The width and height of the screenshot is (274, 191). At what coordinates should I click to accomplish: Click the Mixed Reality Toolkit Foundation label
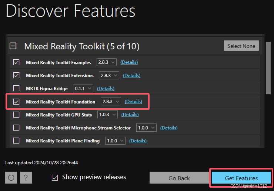click(x=61, y=102)
